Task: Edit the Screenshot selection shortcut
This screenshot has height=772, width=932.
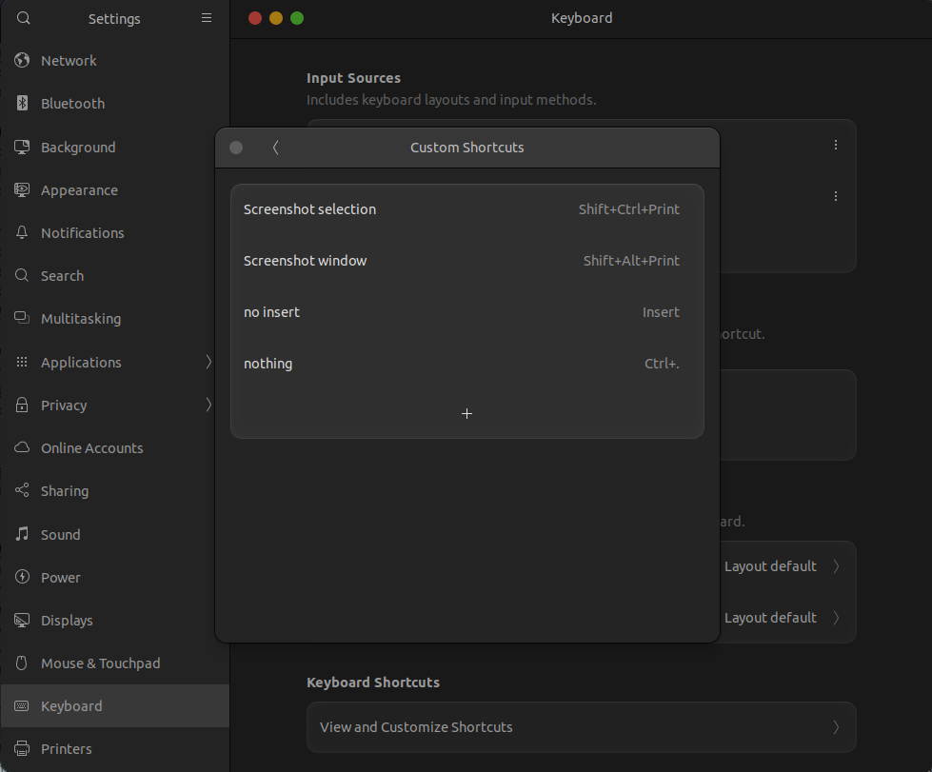Action: (x=466, y=209)
